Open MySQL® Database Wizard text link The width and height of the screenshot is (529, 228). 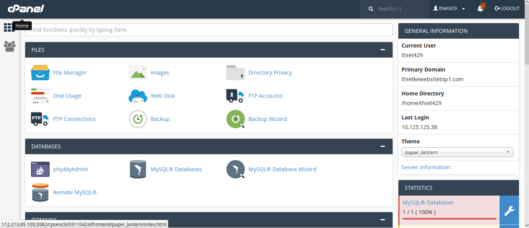pyautogui.click(x=283, y=169)
